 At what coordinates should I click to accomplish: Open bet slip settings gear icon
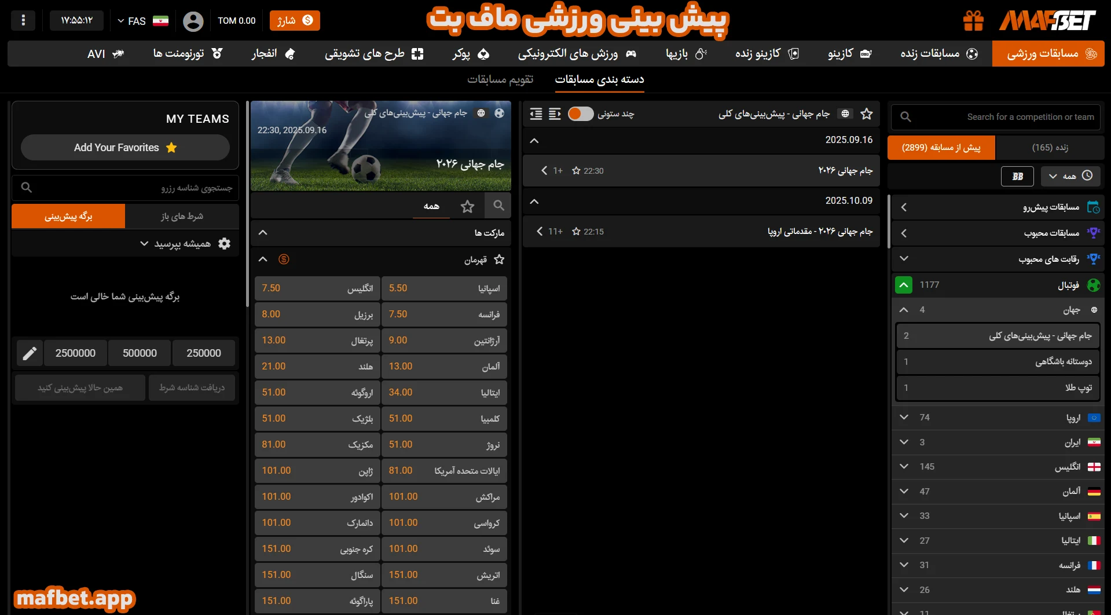click(225, 244)
